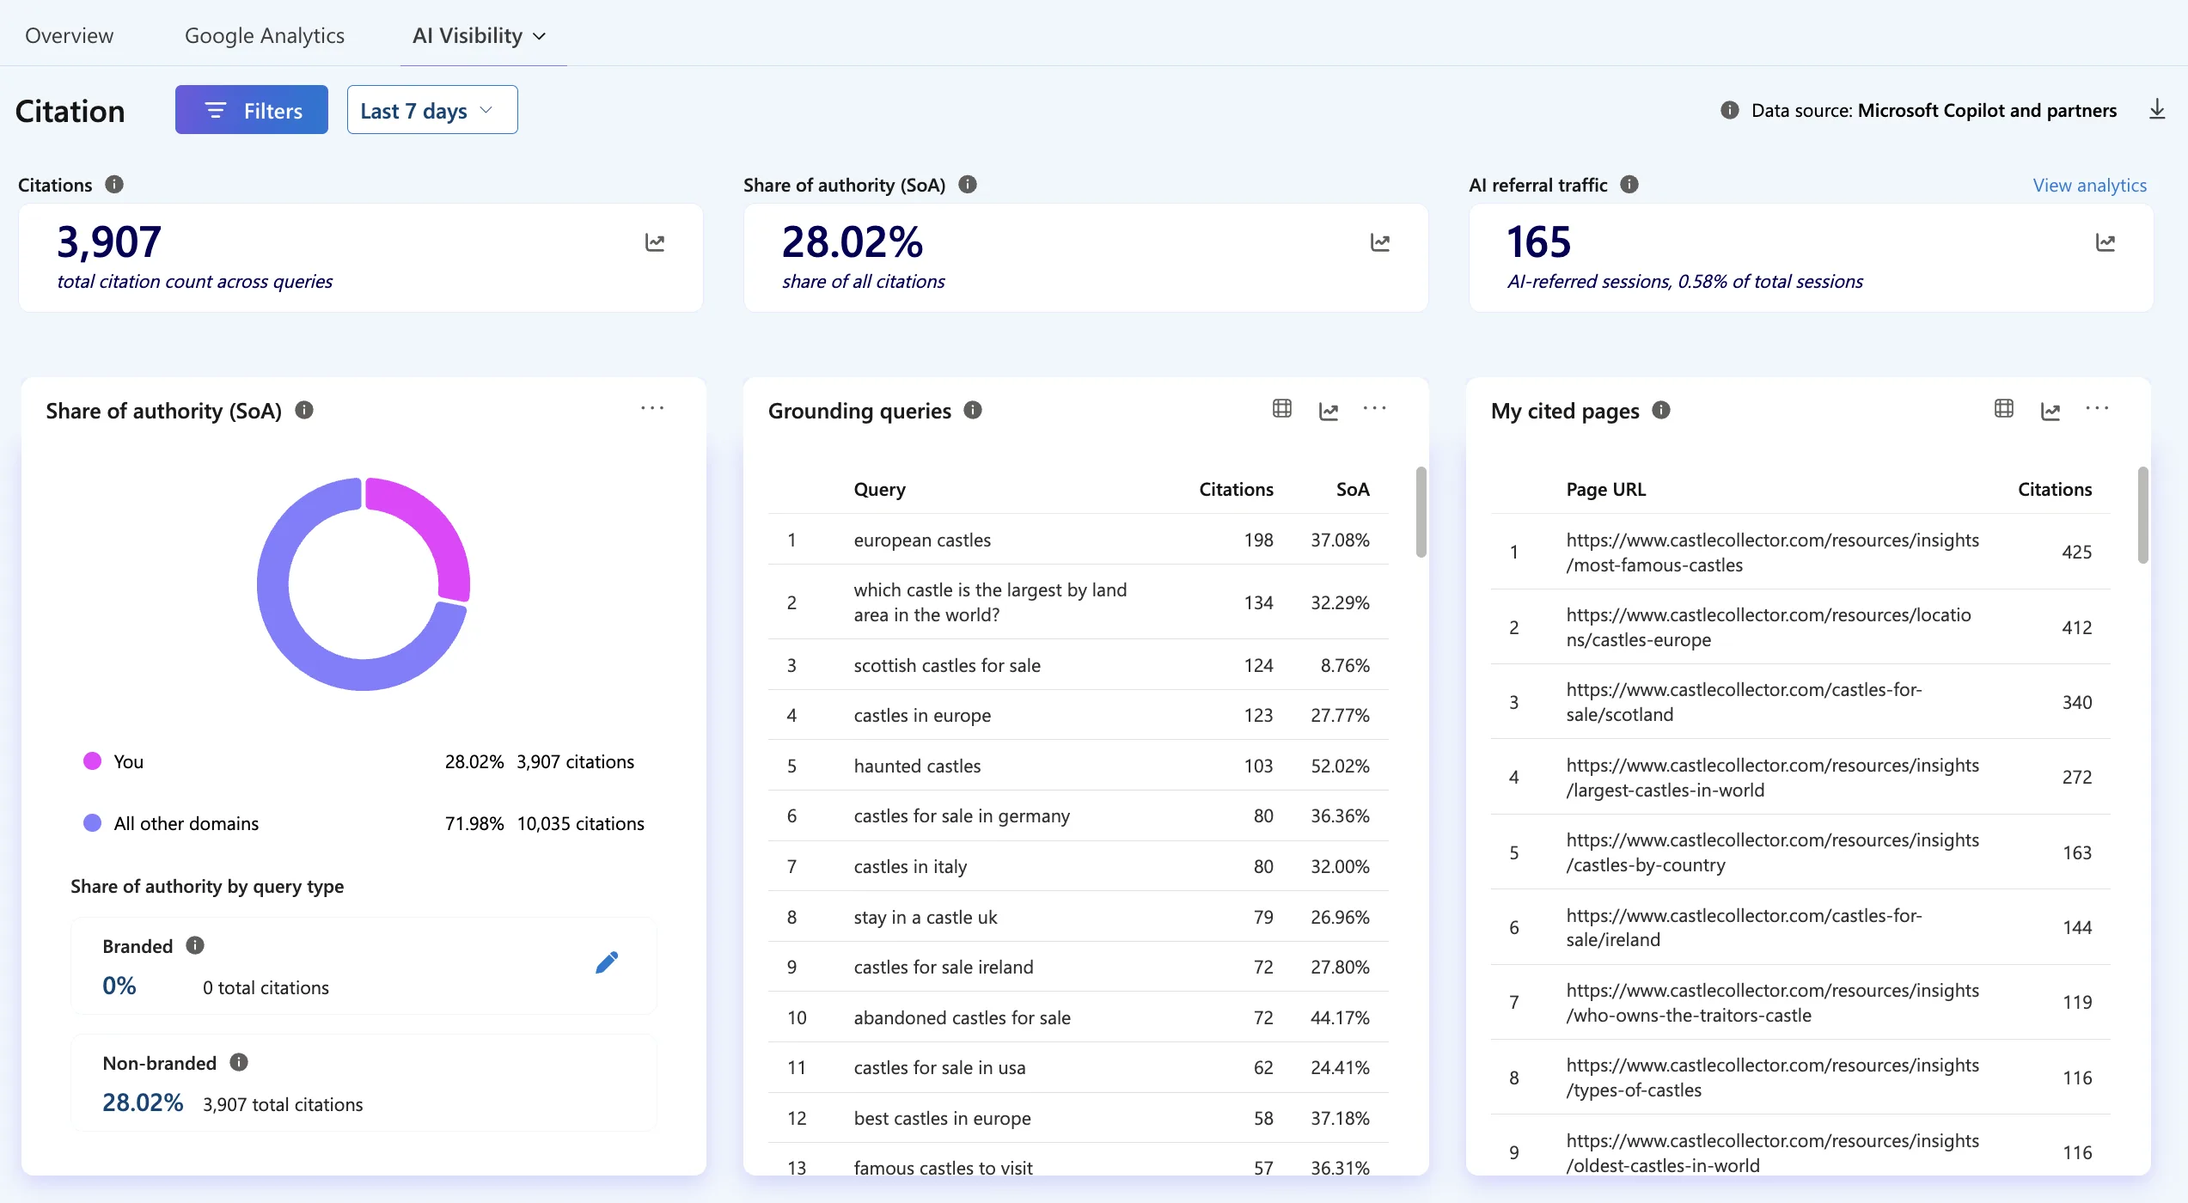Sort the My cited pages Citations column
This screenshot has height=1203, width=2188.
(2055, 489)
